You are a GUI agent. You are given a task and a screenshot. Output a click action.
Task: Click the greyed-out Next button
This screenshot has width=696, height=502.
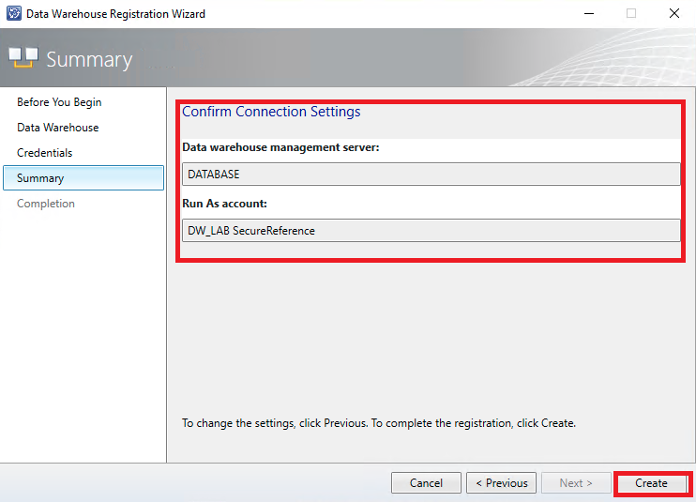576,483
